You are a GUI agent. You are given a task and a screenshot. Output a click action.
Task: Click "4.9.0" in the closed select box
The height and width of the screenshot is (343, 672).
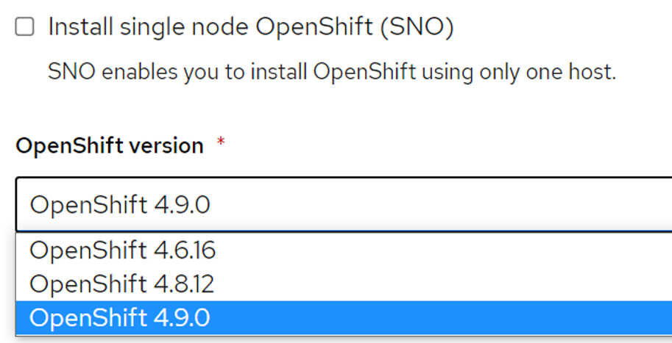coord(182,204)
